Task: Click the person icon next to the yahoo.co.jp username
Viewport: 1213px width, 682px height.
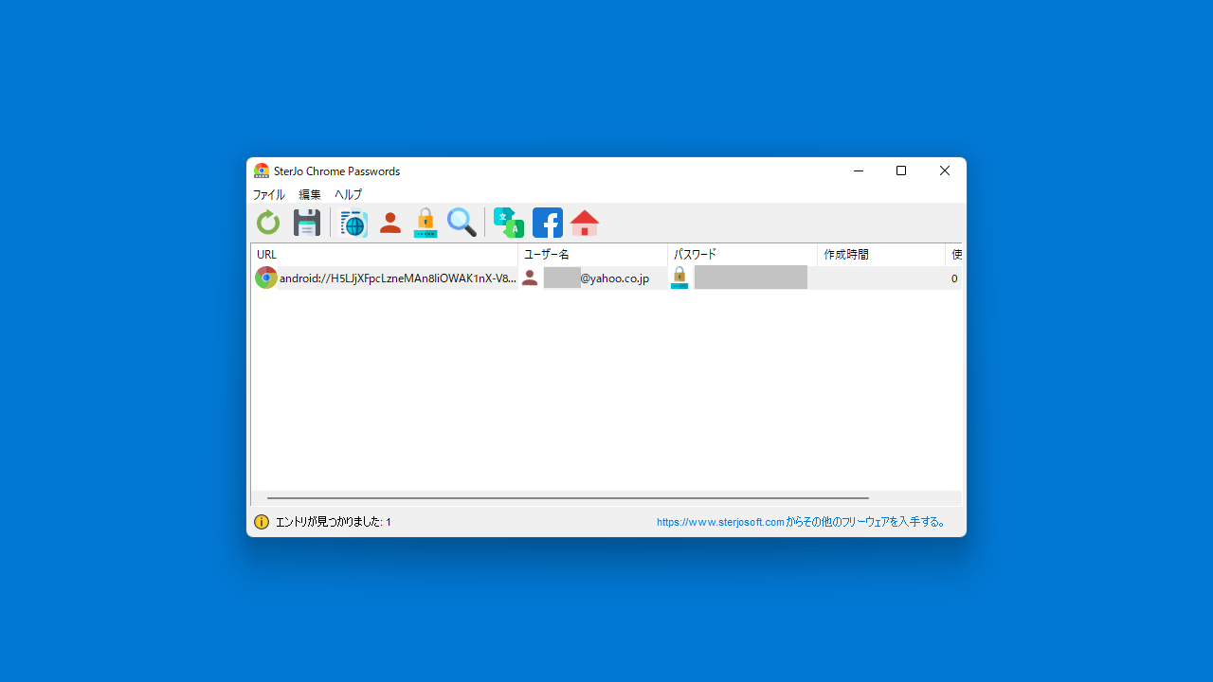Action: coord(530,278)
